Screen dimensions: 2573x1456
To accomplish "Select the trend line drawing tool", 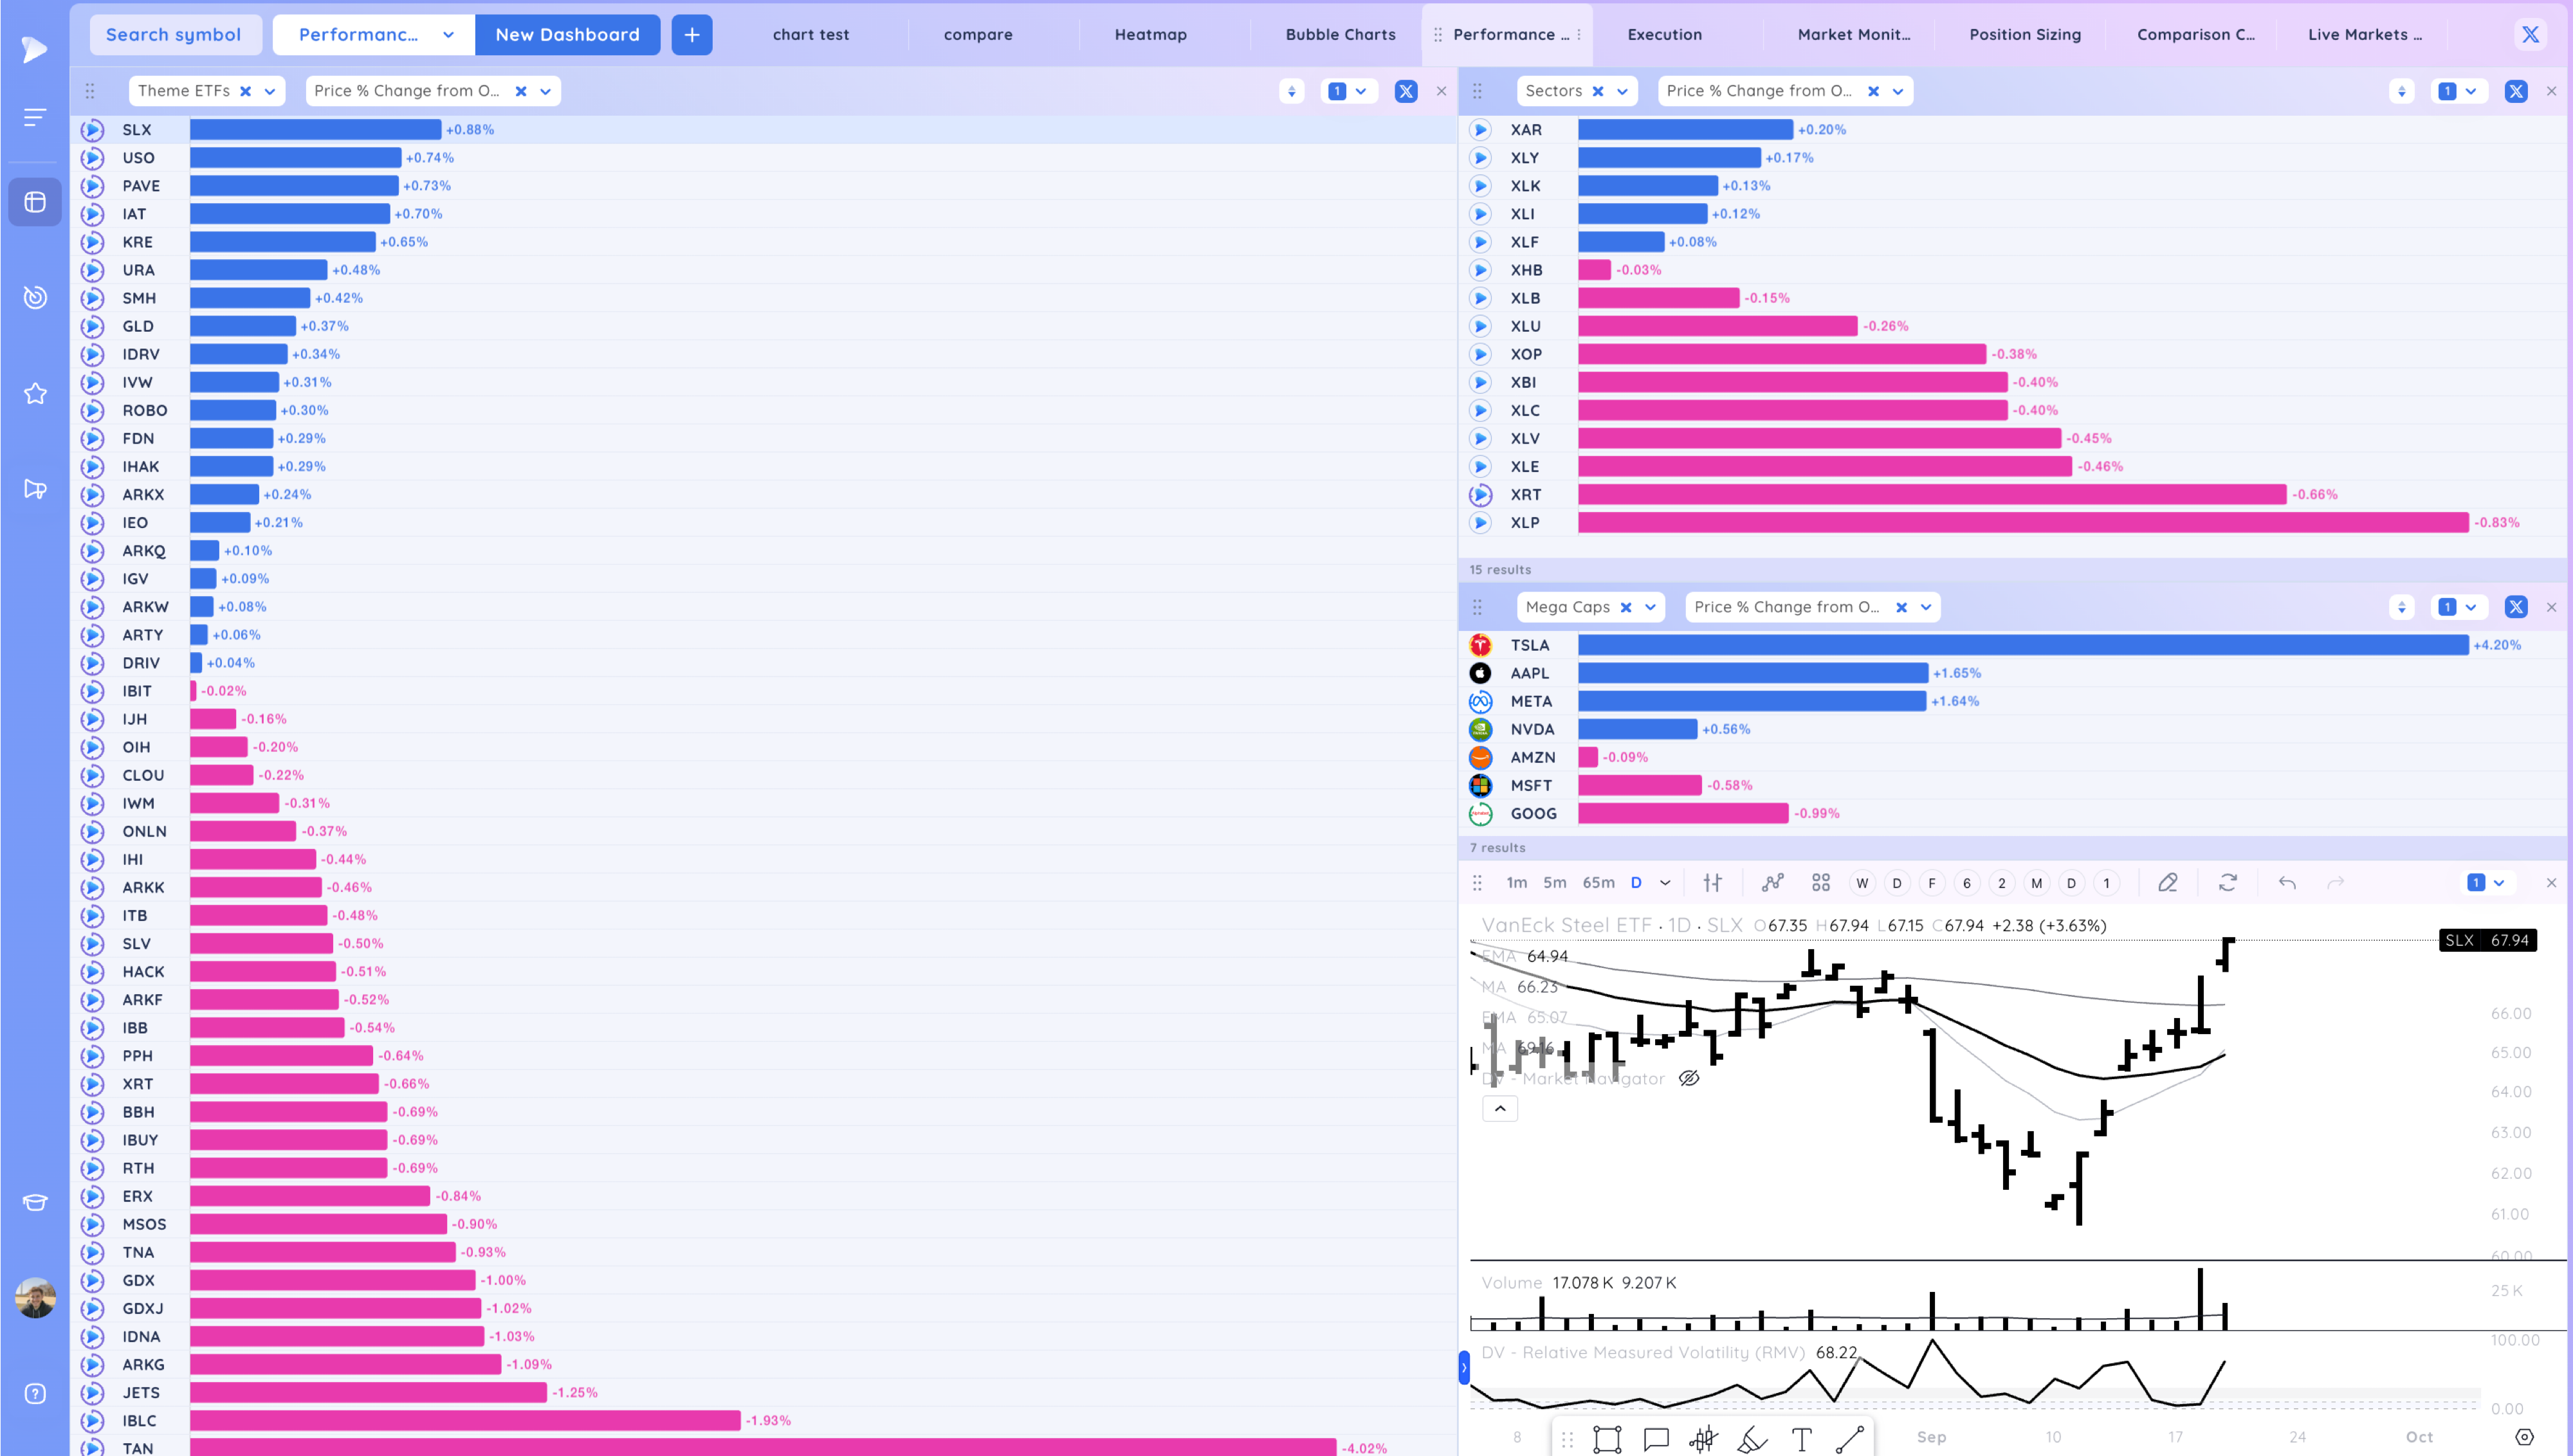I will pos(1849,1439).
